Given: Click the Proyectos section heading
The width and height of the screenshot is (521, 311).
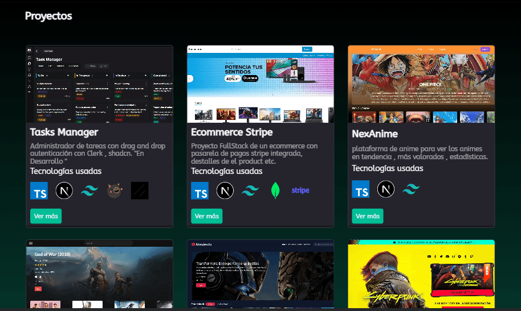Looking at the screenshot, I should pos(48,16).
